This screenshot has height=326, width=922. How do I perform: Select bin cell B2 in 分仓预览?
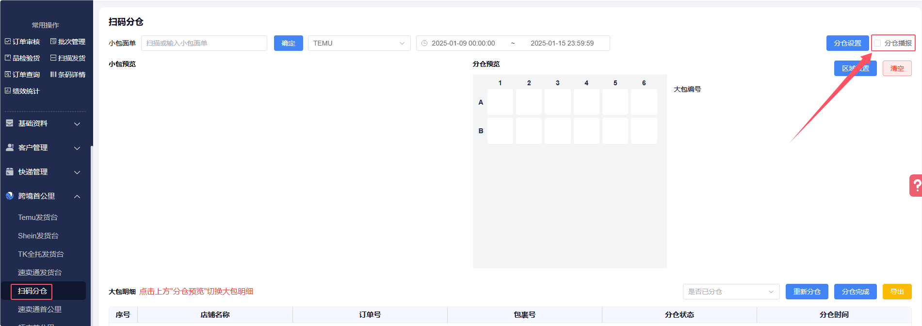[529, 131]
